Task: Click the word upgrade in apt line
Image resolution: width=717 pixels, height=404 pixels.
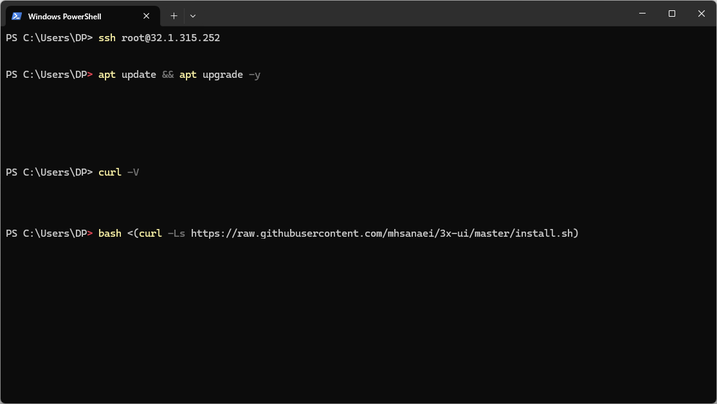Action: pyautogui.click(x=222, y=75)
